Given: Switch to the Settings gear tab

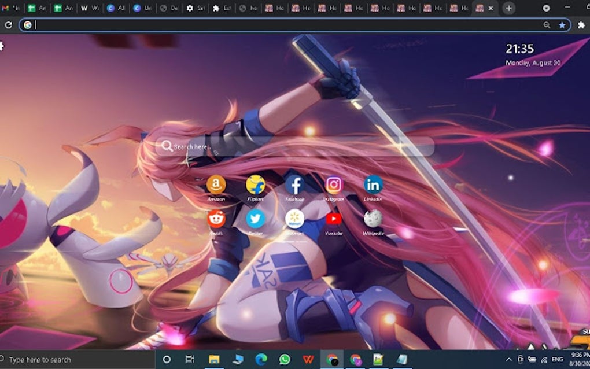Looking at the screenshot, I should (195, 8).
